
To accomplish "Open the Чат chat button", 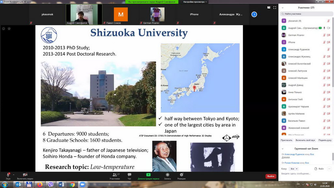I will pyautogui.click(x=129, y=176).
